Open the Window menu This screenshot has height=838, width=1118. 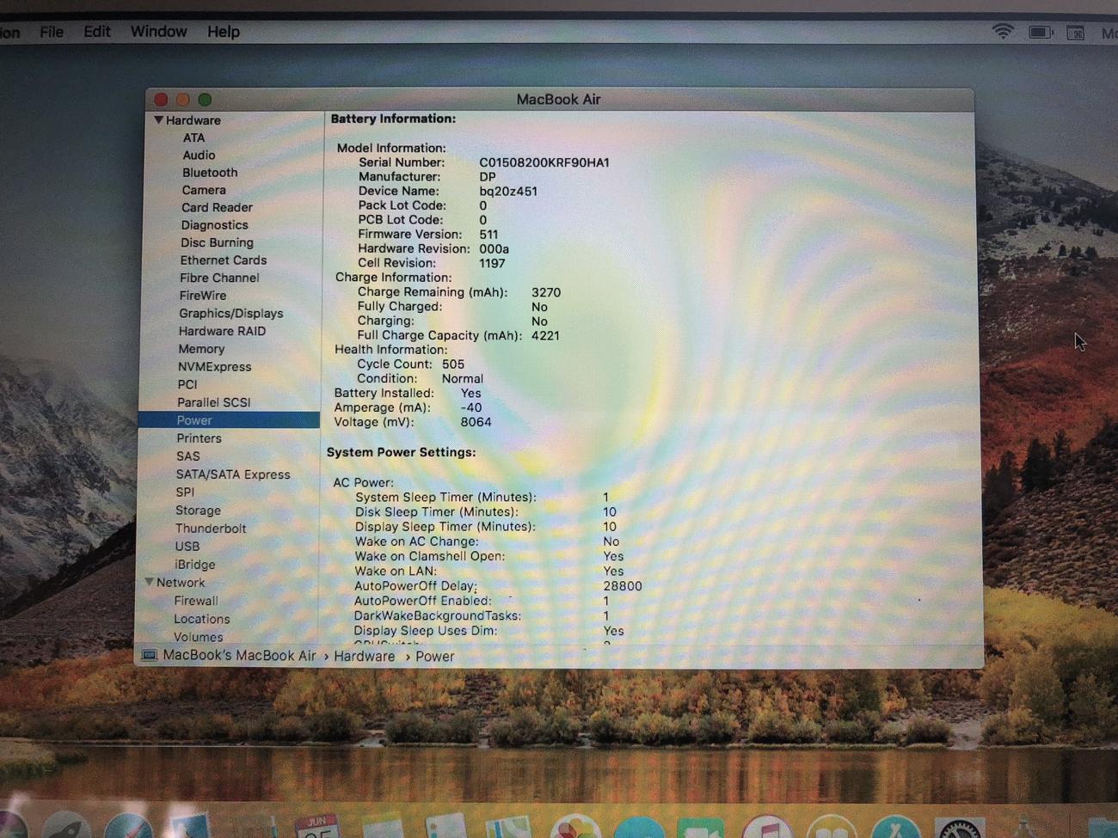click(158, 32)
